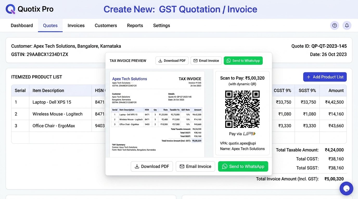Open the chat bubble widget

tap(346, 188)
